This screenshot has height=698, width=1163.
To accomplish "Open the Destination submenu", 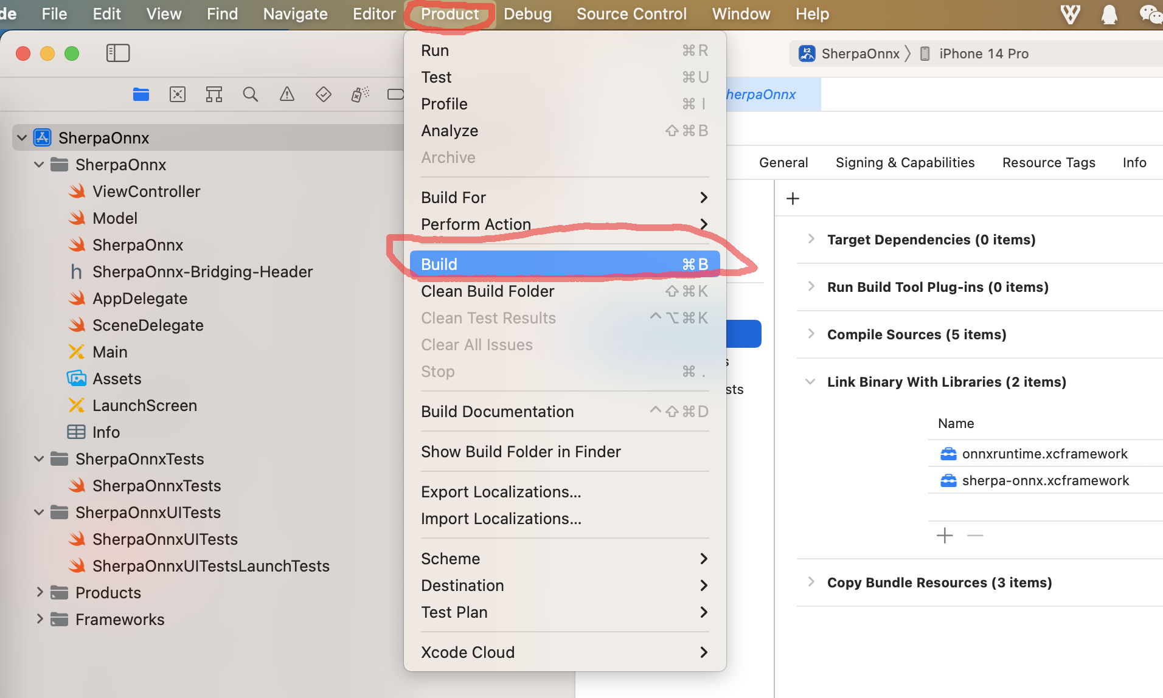I will pyautogui.click(x=564, y=586).
